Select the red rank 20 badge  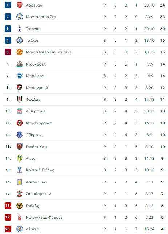click(x=8, y=229)
